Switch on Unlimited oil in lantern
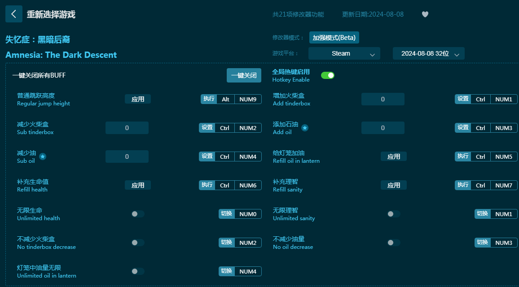Screen dimensions: 519x287 pyautogui.click(x=138, y=271)
